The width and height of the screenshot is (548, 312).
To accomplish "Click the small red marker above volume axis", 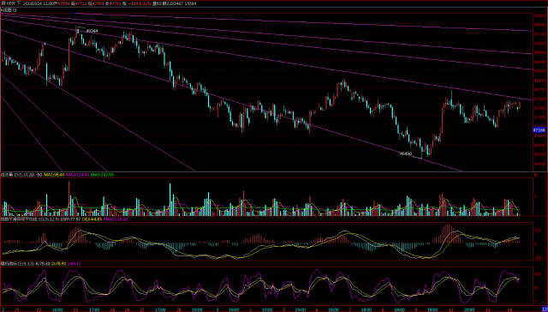I will tap(535, 174).
